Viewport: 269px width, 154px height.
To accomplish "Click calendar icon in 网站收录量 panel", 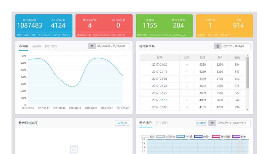I will pos(218,46).
